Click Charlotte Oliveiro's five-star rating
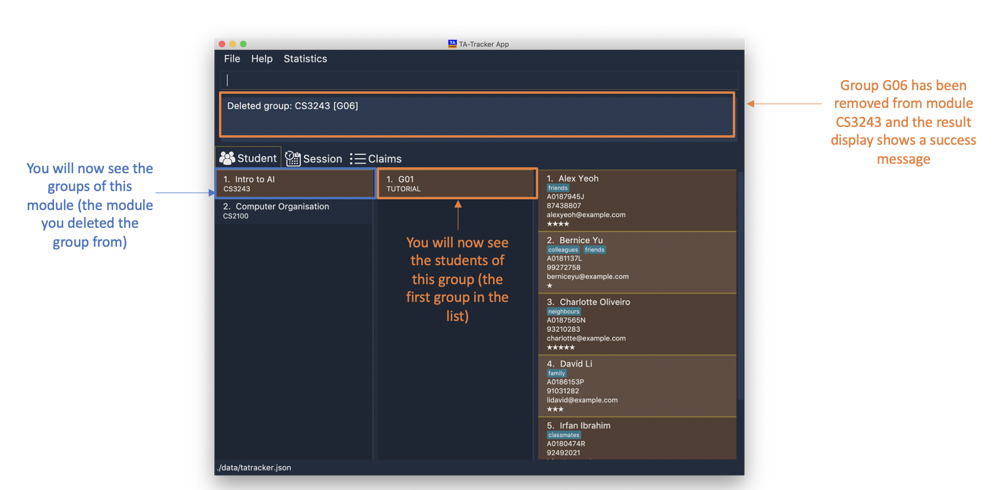 [561, 347]
